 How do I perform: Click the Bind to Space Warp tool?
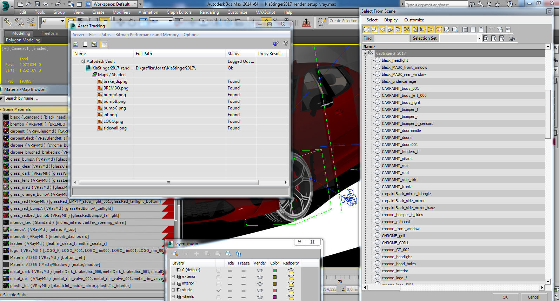click(x=31, y=22)
